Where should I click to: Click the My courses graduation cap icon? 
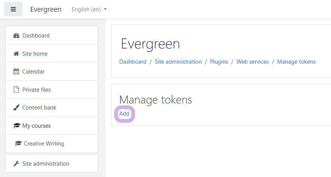click(x=17, y=125)
